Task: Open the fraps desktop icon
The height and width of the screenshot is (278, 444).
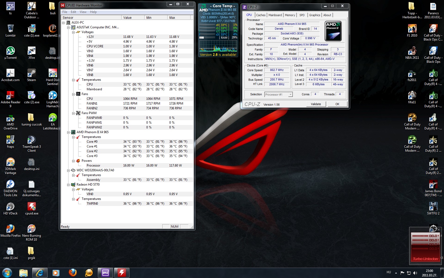Action: point(11,142)
